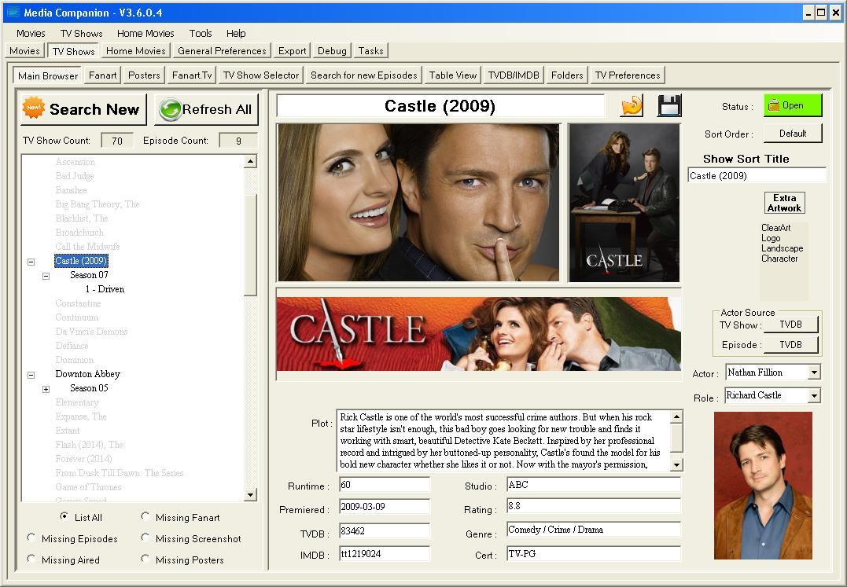
Task: Expand Downton Abbey's Season 05 node
Action: click(x=46, y=389)
